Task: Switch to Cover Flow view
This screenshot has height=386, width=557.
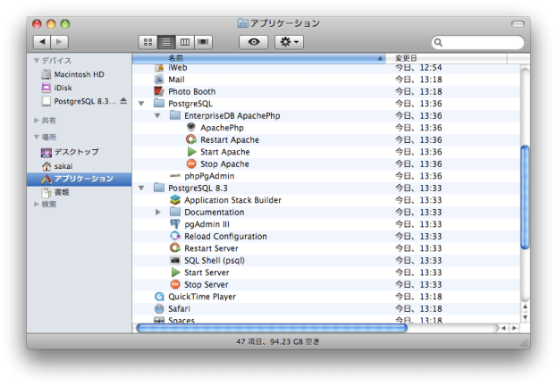Action: (x=203, y=42)
